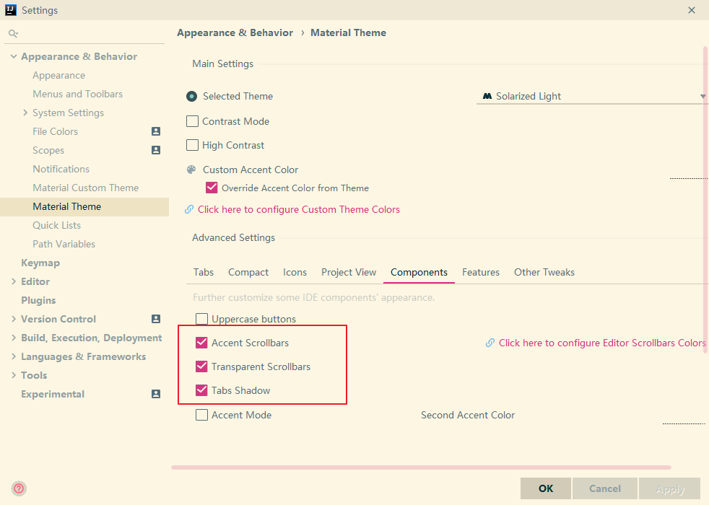Uncheck Override Accent Color from Theme
The image size is (709, 505).
click(212, 188)
